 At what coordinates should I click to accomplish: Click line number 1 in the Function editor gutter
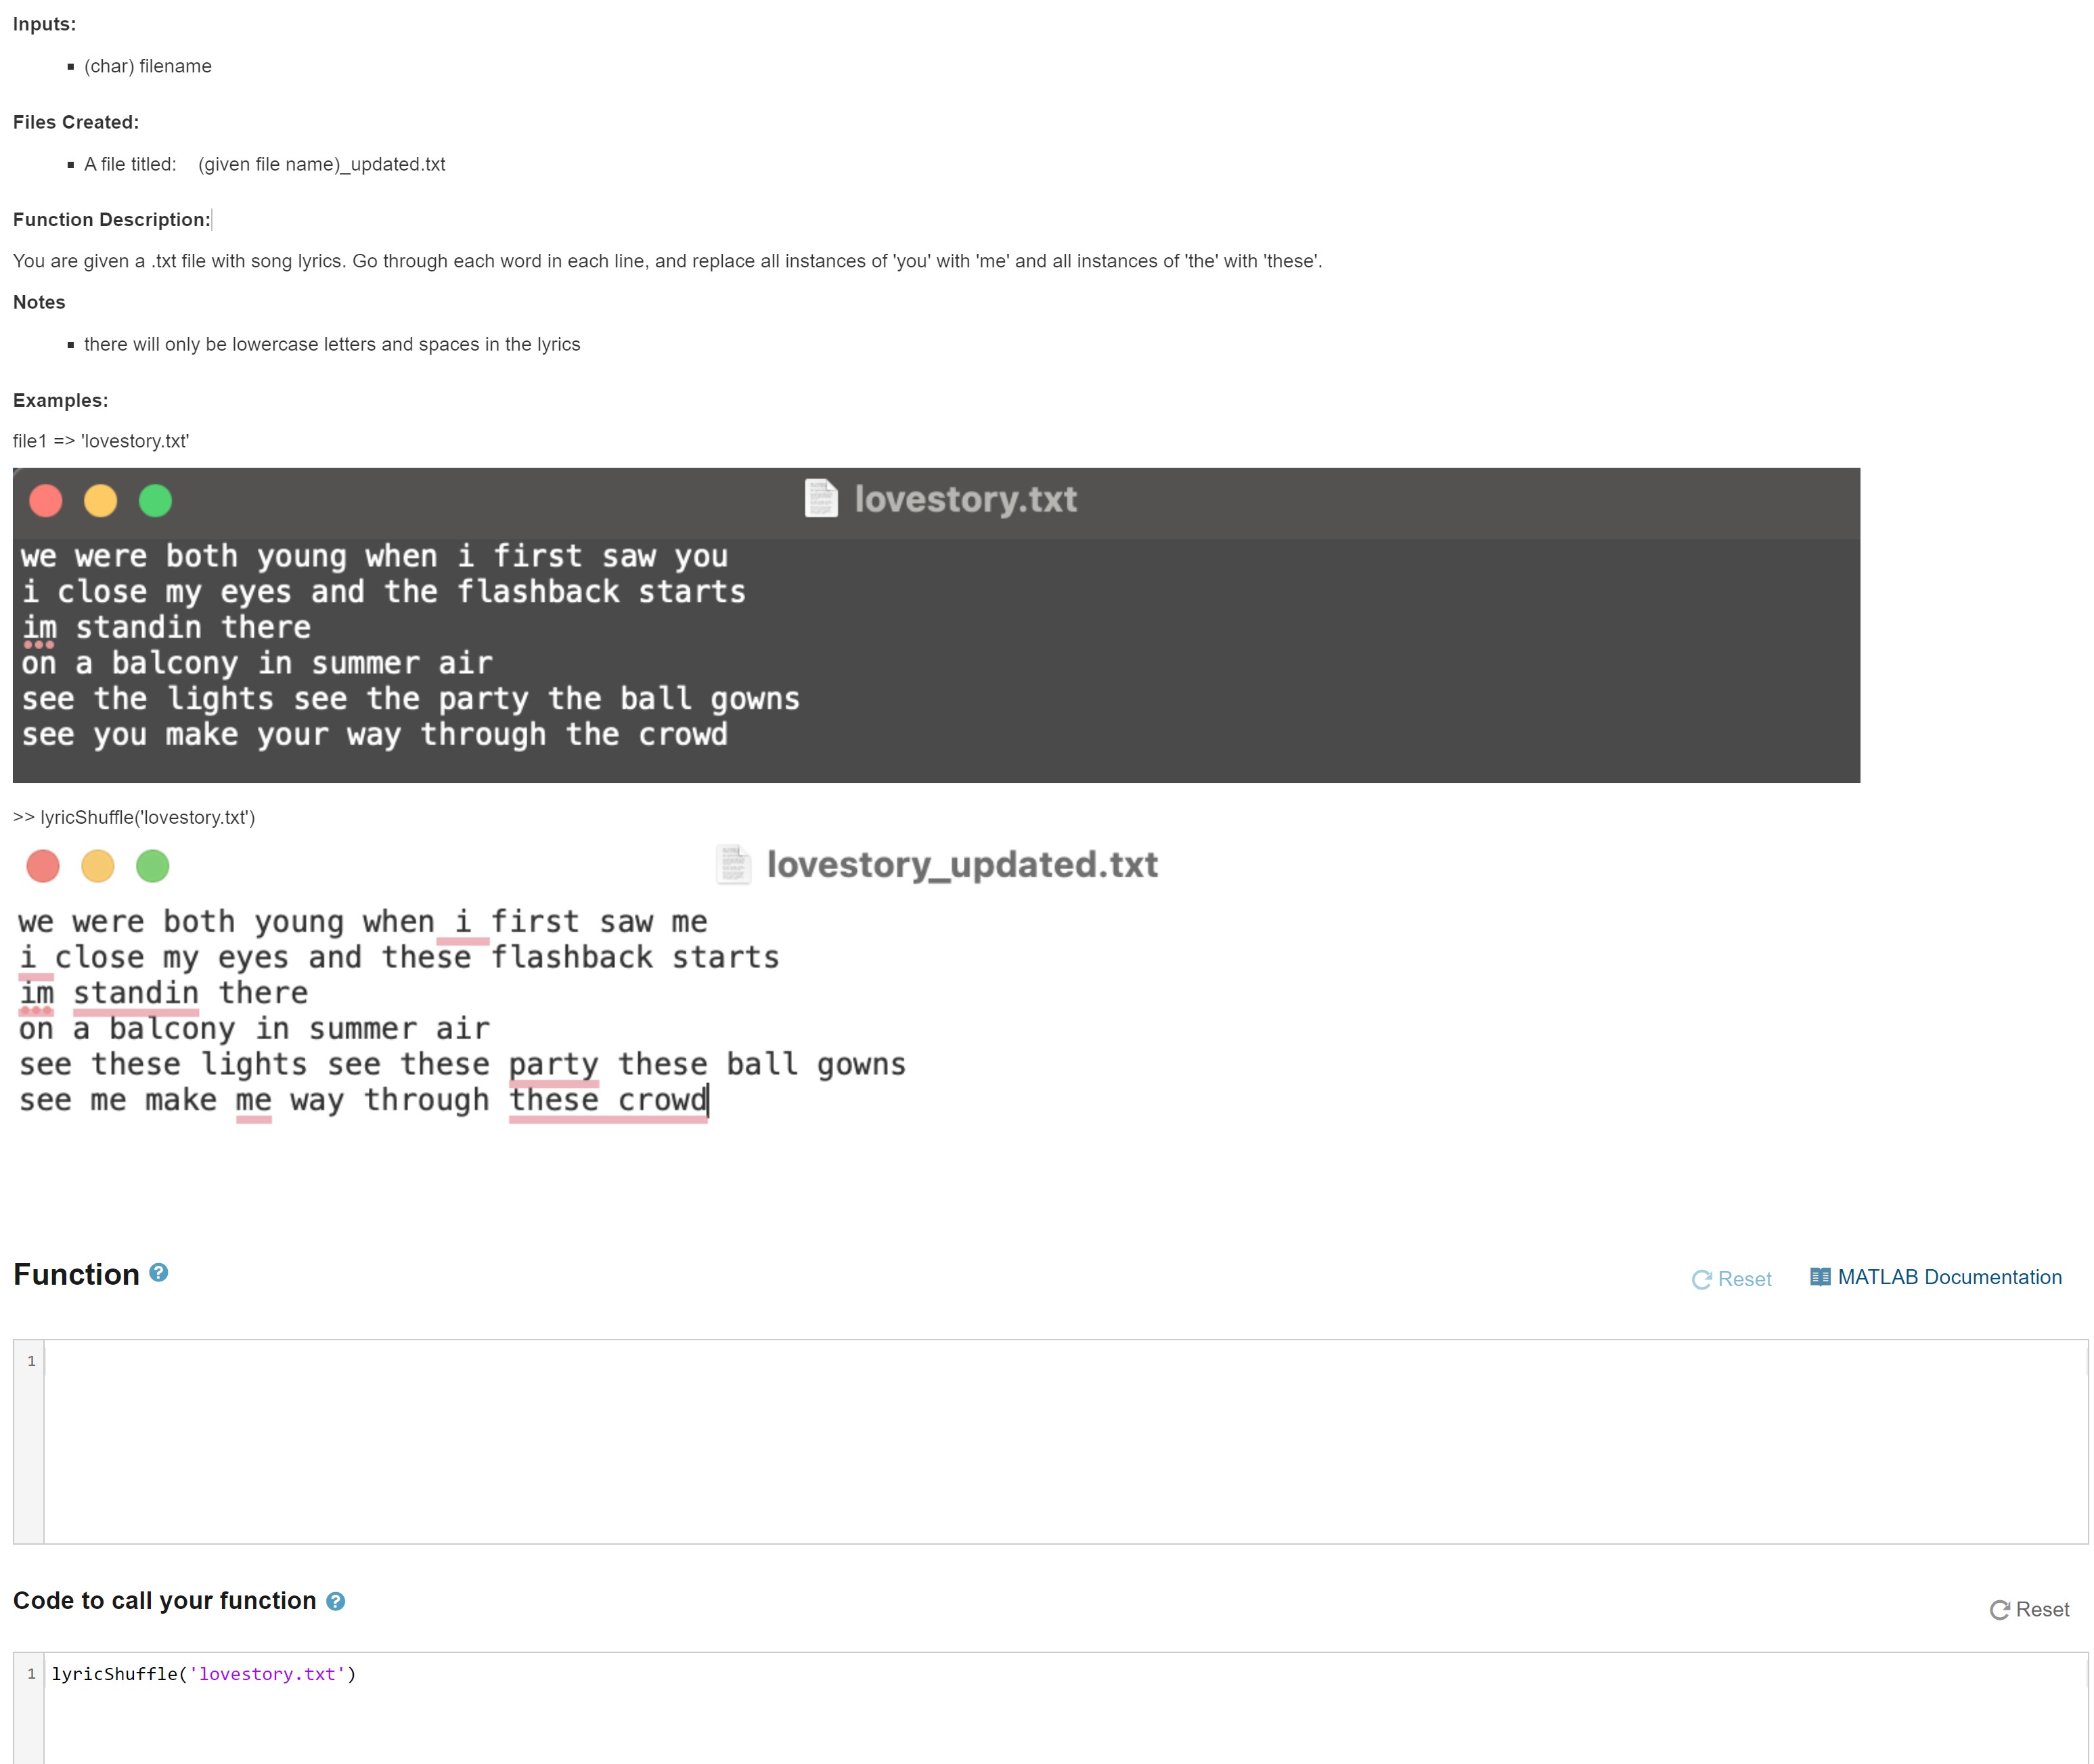click(x=31, y=1361)
